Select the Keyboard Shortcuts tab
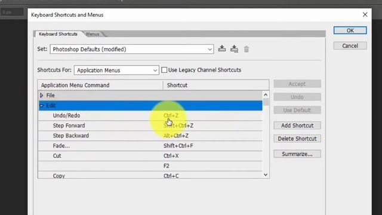The image size is (382, 215). (58, 34)
